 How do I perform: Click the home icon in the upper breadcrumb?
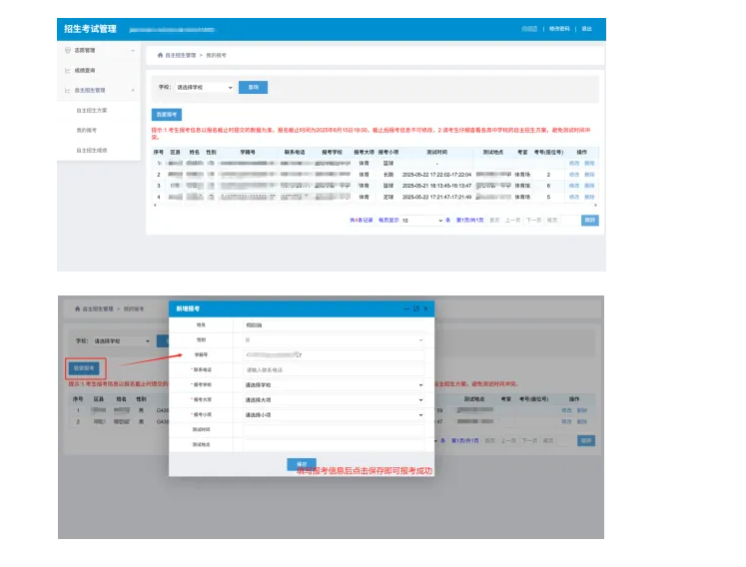161,56
